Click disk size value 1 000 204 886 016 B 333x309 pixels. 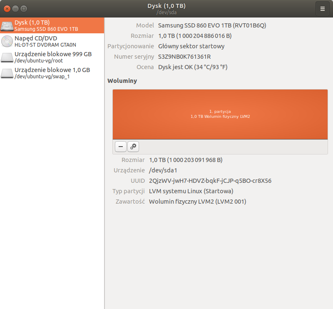pyautogui.click(x=195, y=36)
